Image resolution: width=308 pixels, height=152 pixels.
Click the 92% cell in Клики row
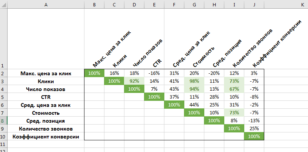click(x=134, y=81)
